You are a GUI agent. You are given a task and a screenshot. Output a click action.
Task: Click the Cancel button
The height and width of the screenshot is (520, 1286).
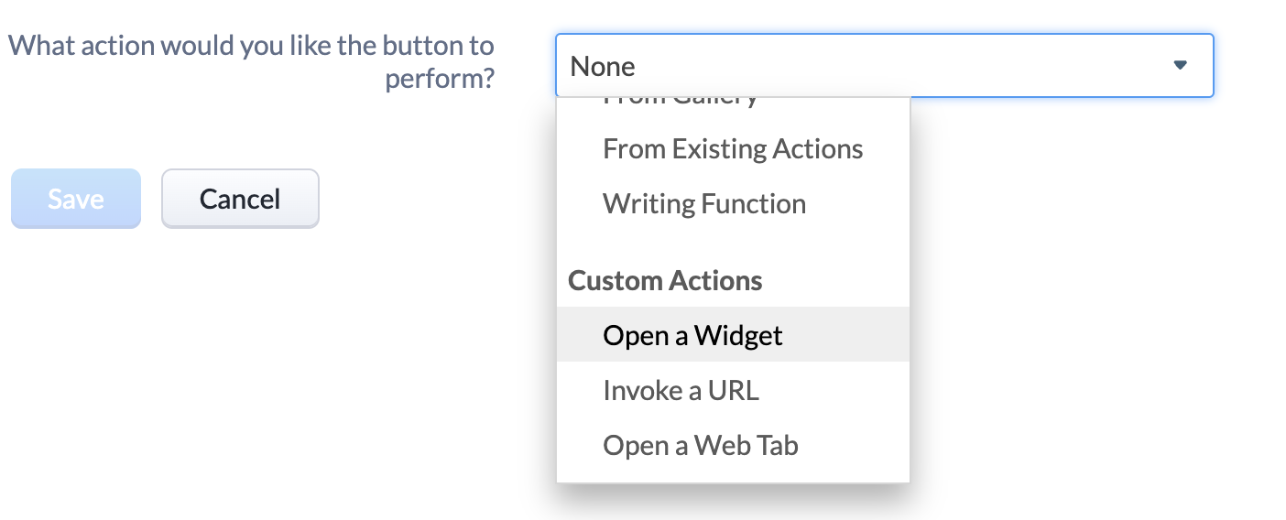point(240,199)
